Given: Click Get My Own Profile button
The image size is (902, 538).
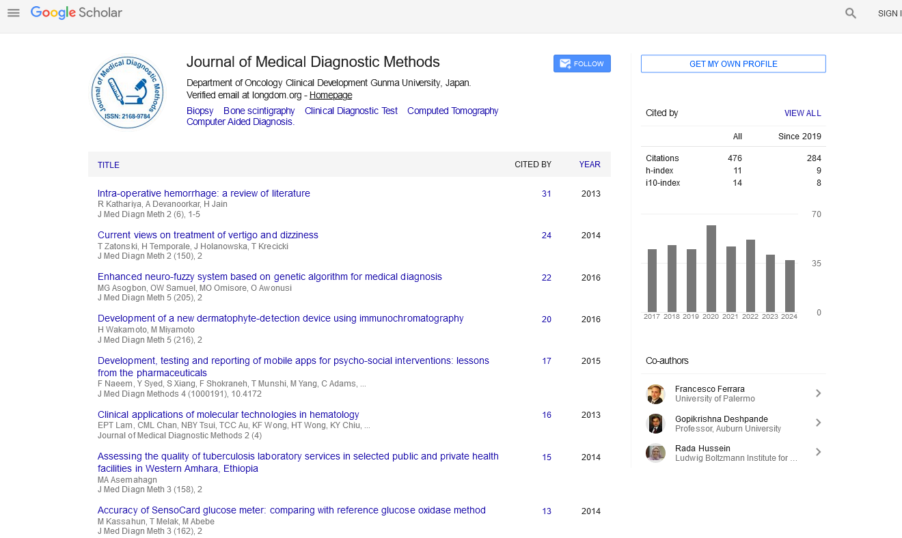Looking at the screenshot, I should (733, 63).
